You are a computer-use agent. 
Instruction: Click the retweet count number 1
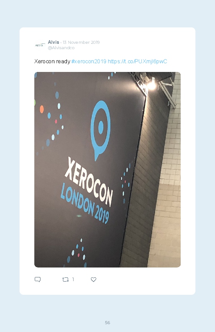[x=73, y=279]
